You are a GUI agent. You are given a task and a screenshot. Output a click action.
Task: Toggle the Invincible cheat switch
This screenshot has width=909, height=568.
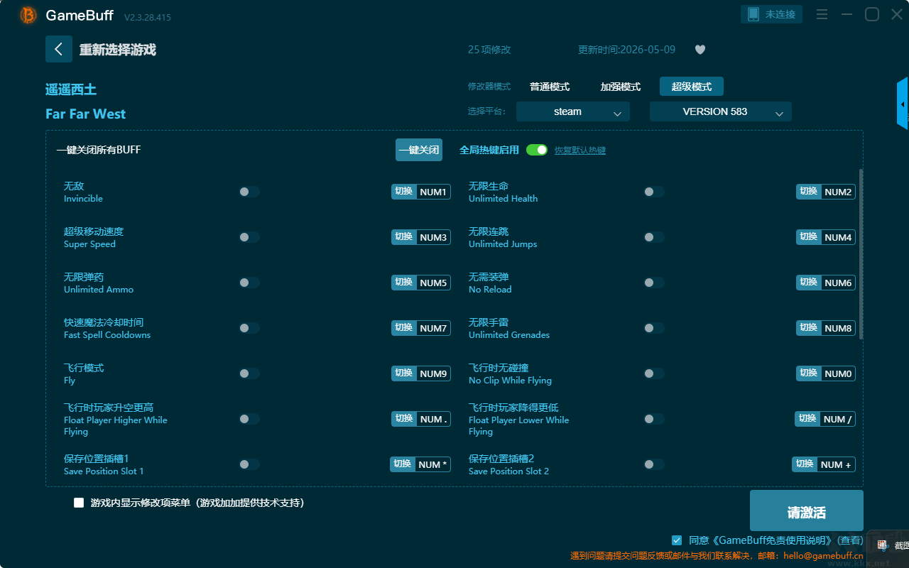(x=249, y=192)
